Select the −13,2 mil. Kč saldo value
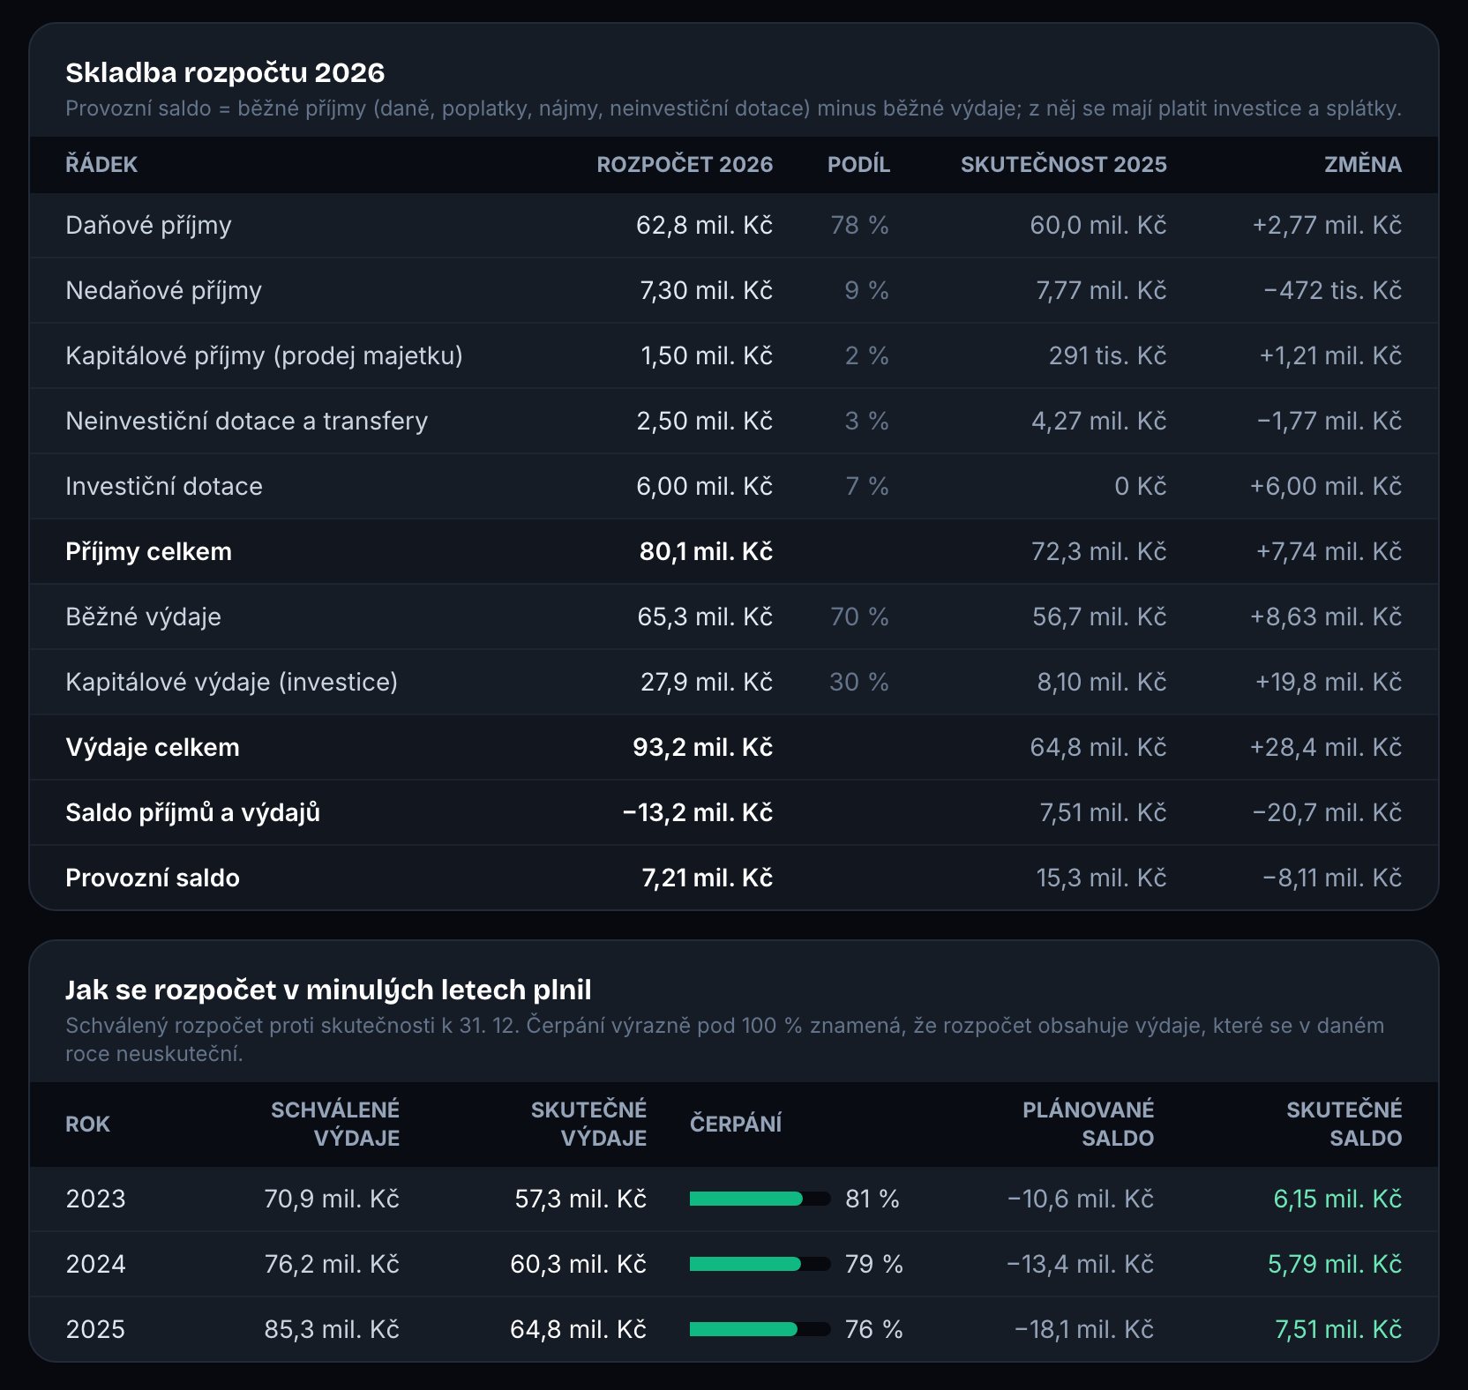Image resolution: width=1468 pixels, height=1390 pixels. 697,813
